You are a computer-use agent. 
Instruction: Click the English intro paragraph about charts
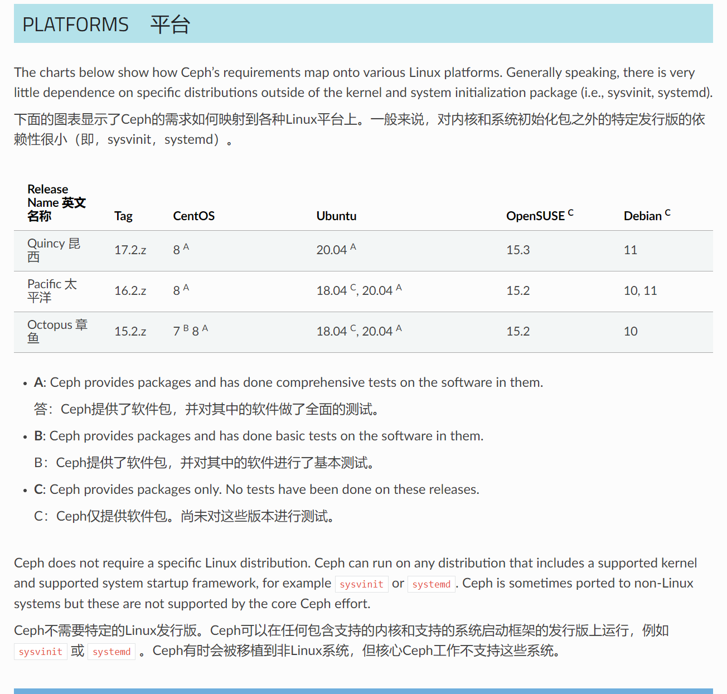tap(363, 82)
